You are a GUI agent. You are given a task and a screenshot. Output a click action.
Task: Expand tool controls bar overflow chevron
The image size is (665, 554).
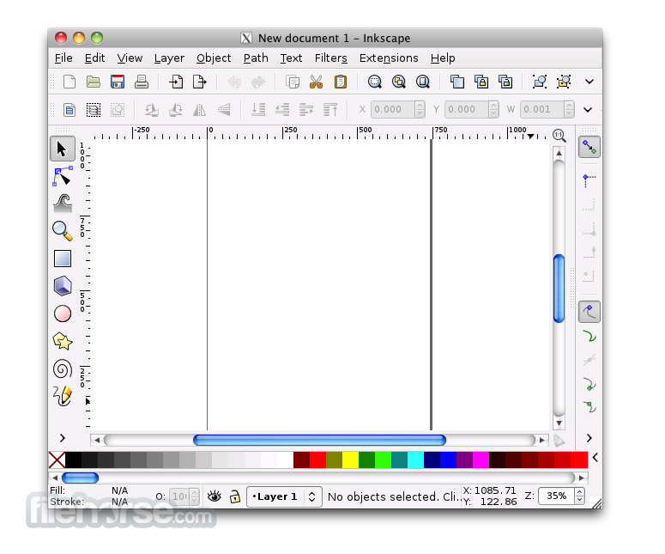[588, 110]
